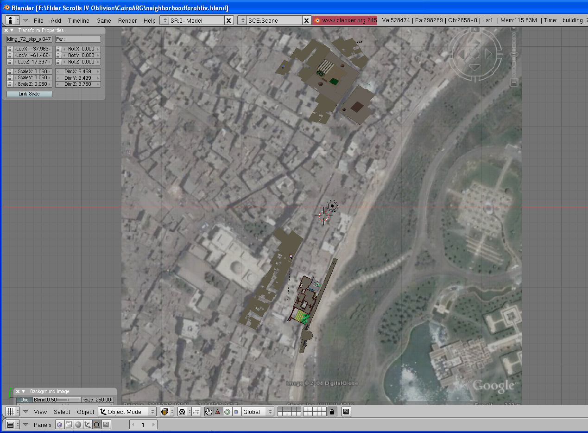
Task: Click the current frame number stepper
Action: pyautogui.click(x=143, y=425)
